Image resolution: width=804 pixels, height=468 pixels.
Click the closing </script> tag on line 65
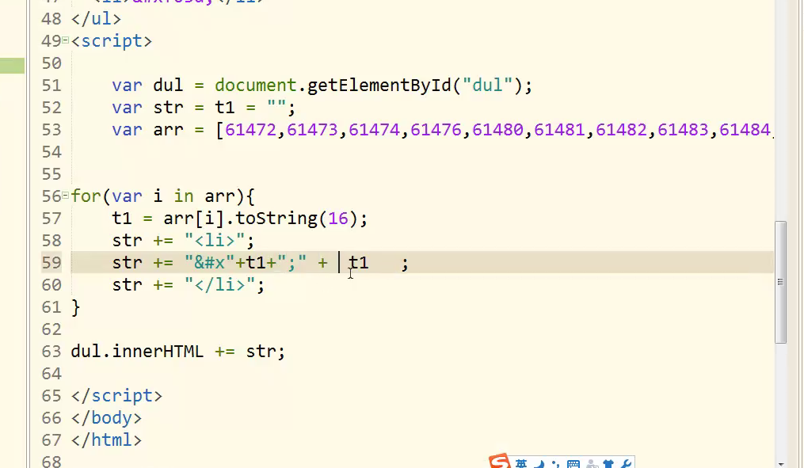point(116,396)
